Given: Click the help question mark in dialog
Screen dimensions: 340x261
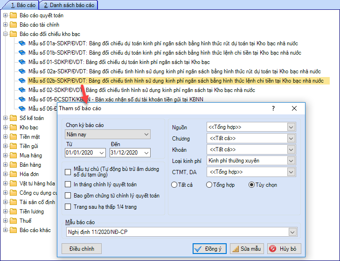Looking at the screenshot, I should 273,108.
